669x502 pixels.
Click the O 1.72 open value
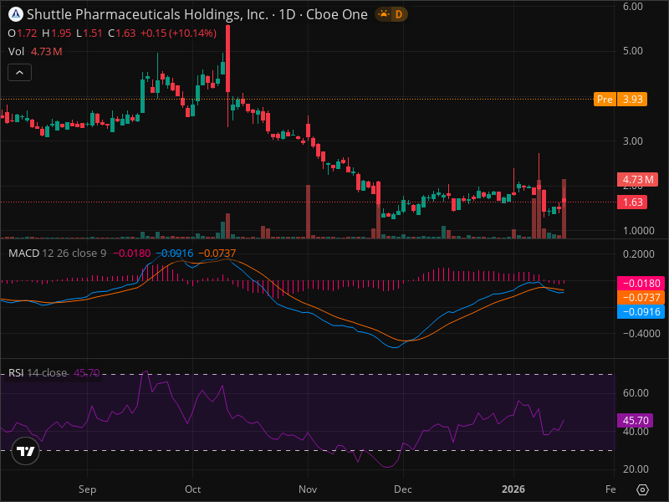[23, 33]
